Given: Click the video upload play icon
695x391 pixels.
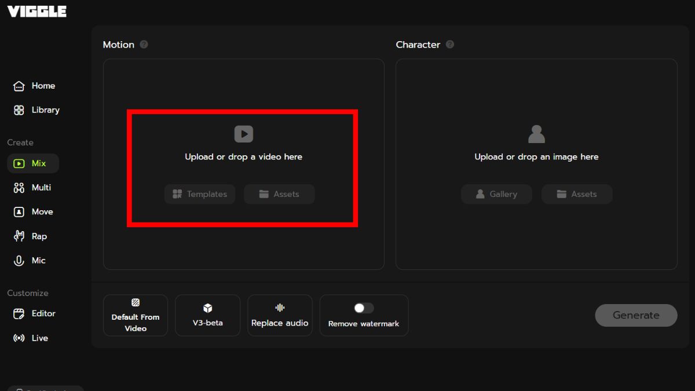Looking at the screenshot, I should pos(243,133).
